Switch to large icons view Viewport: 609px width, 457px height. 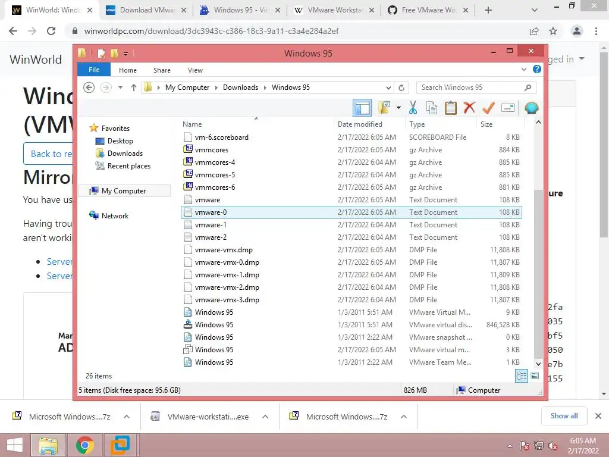tap(535, 376)
